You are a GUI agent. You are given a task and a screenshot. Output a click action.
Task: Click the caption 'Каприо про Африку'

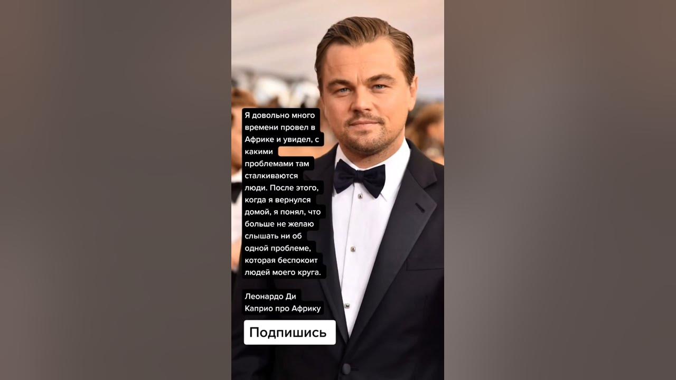[283, 309]
